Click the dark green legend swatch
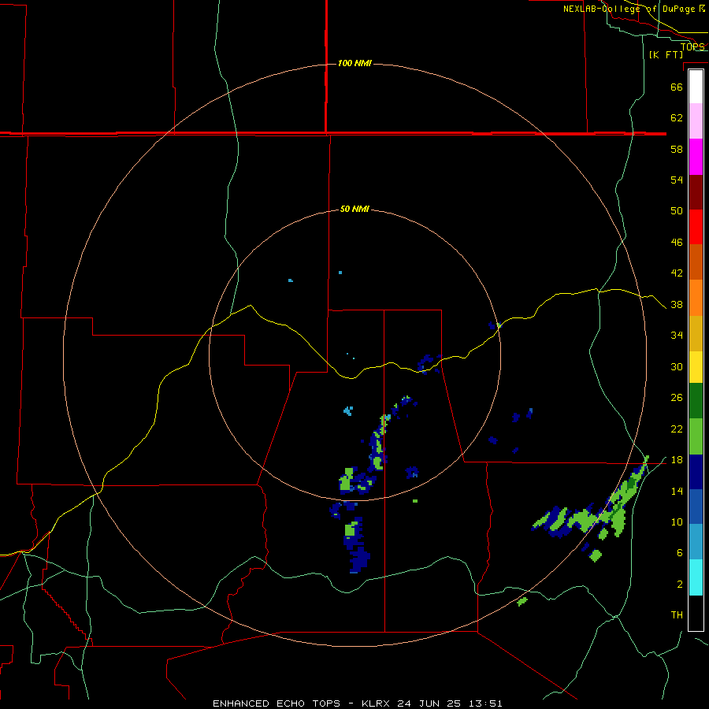Viewport: 709px width, 709px height. [x=696, y=401]
